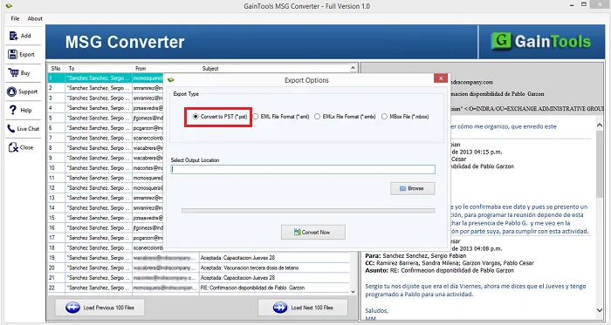Click the Help question mark icon
This screenshot has width=611, height=325.
13,110
